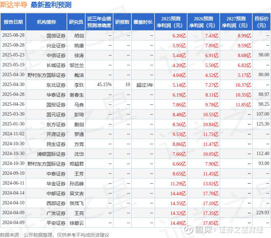
Task: Click the 2025预测净利润 column header
Action: point(171,22)
